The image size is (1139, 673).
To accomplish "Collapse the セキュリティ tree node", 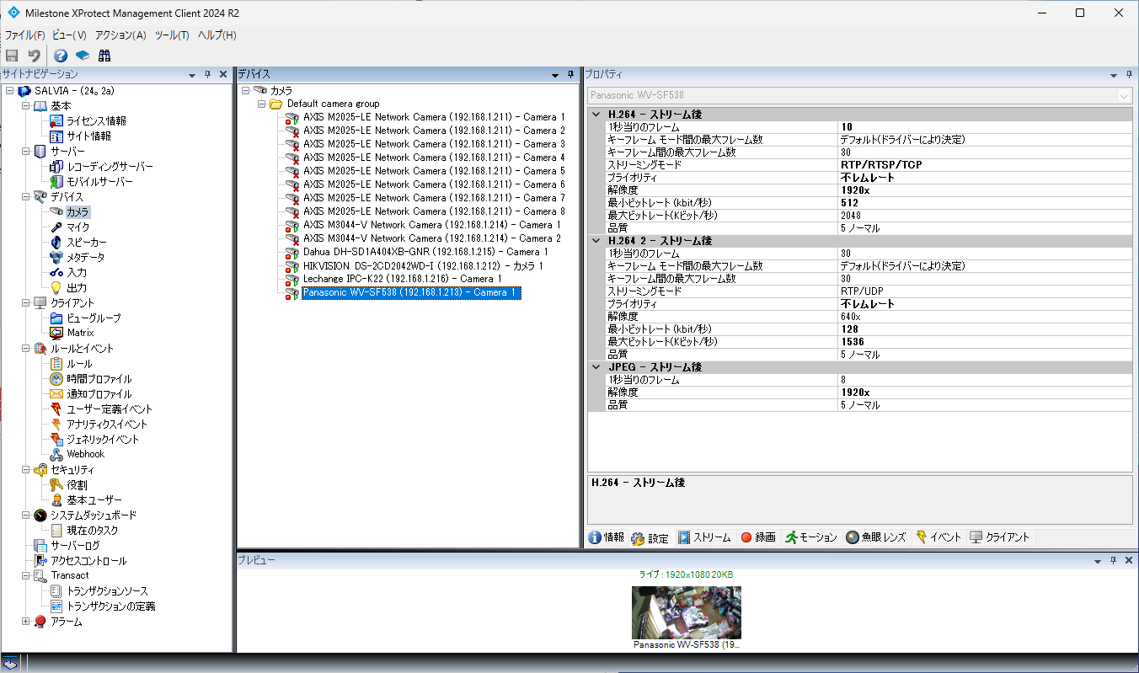I will (25, 470).
